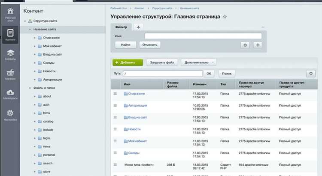322x176 pixels.
Task: Select the Фильтр tab
Action: point(121,27)
